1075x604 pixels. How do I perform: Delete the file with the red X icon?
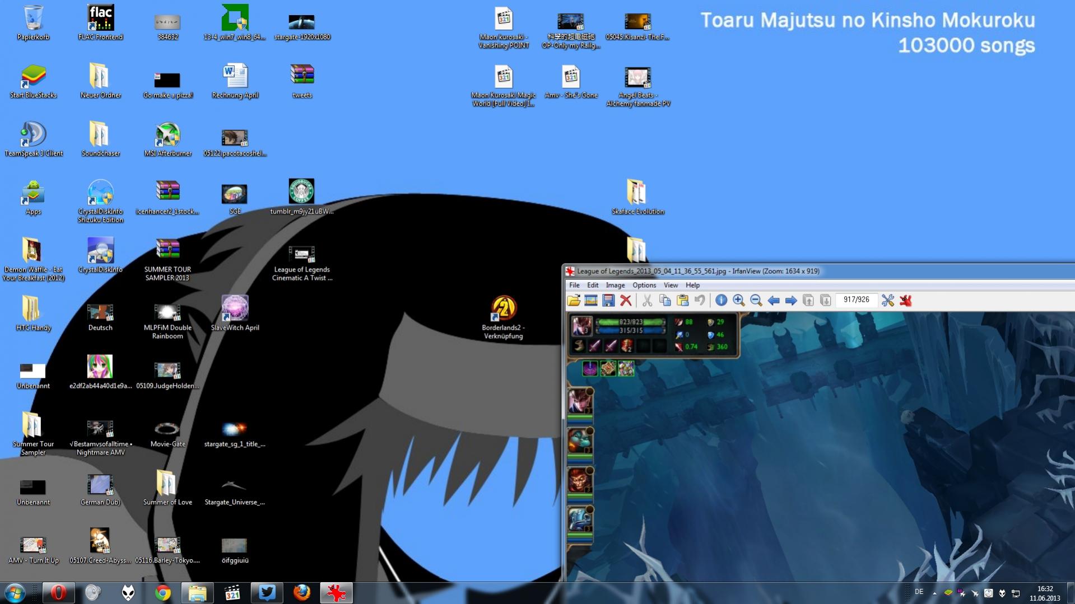click(x=626, y=301)
